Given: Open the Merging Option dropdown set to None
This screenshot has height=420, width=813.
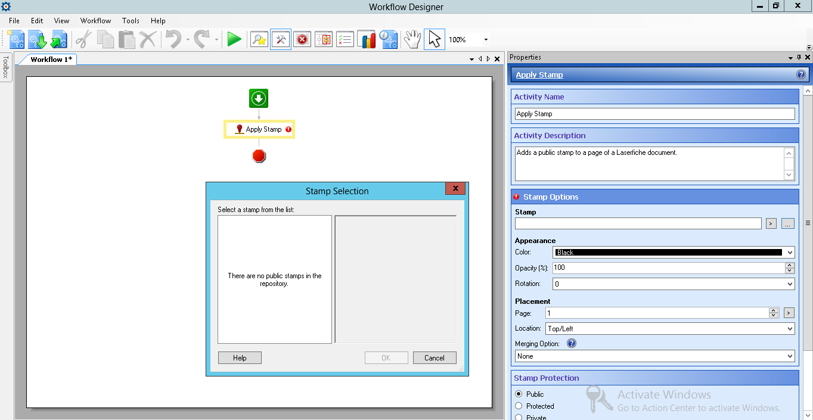Looking at the screenshot, I should (654, 356).
